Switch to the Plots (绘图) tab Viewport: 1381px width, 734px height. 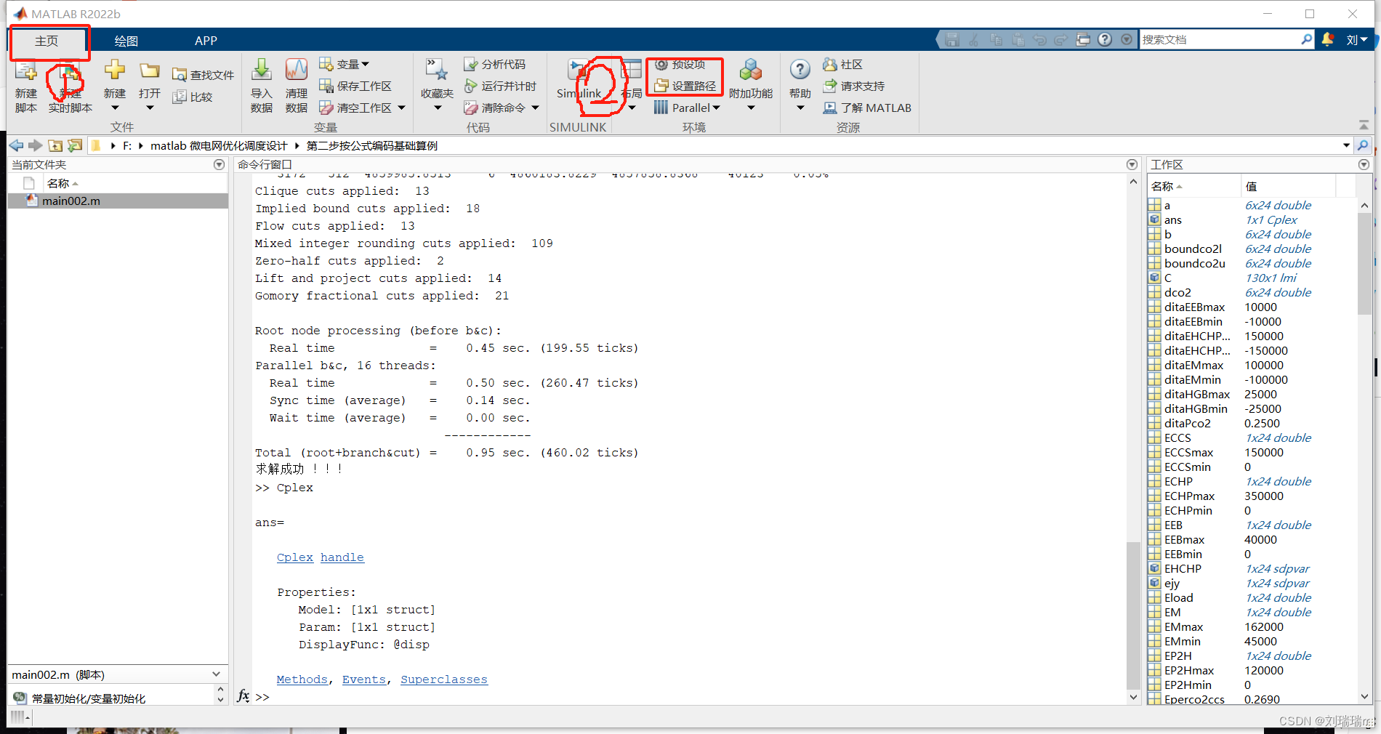[126, 41]
